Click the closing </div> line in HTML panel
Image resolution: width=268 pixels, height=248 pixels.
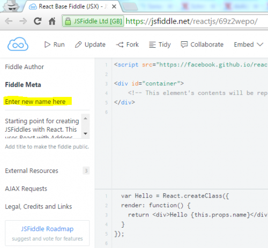click(x=124, y=102)
